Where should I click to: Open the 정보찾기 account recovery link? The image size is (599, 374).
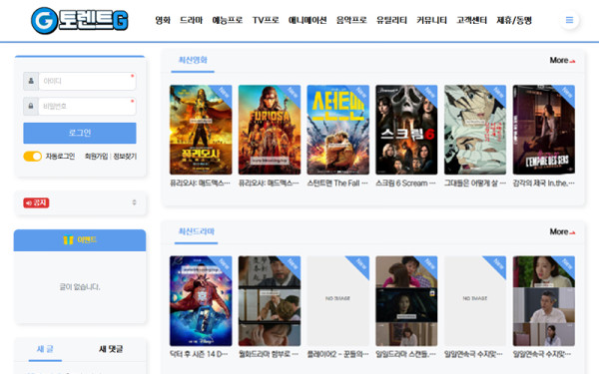click(x=125, y=157)
